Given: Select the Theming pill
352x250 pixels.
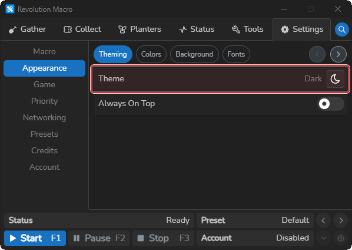Looking at the screenshot, I should 113,54.
